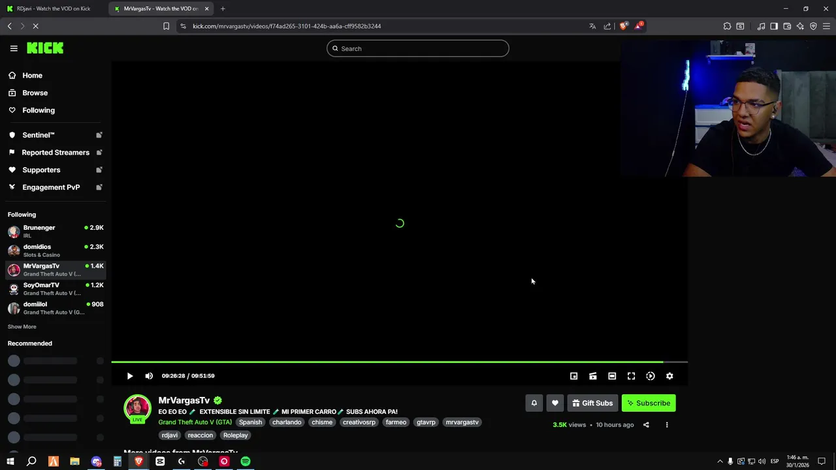Click Grand Theft Auto V category link
The height and width of the screenshot is (470, 836).
[195, 422]
